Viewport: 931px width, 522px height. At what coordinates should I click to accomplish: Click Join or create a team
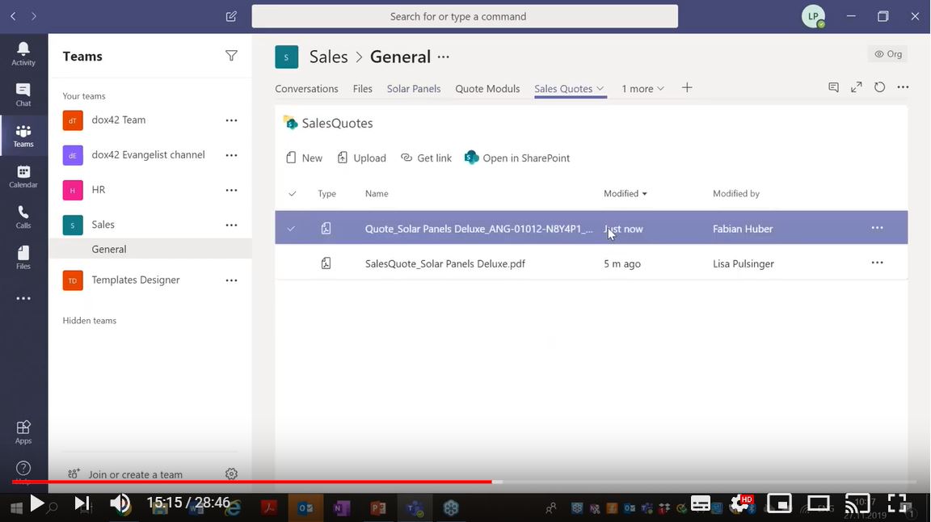125,474
